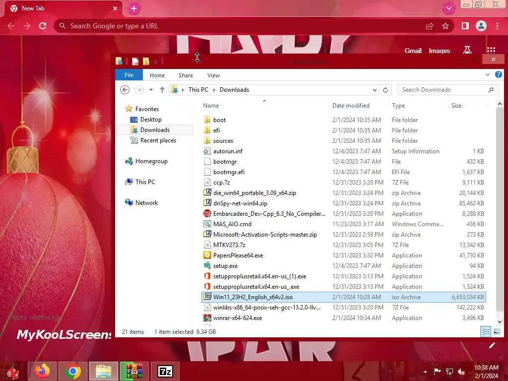
Task: Open a new Chrome tab with plus button
Action: [x=134, y=8]
